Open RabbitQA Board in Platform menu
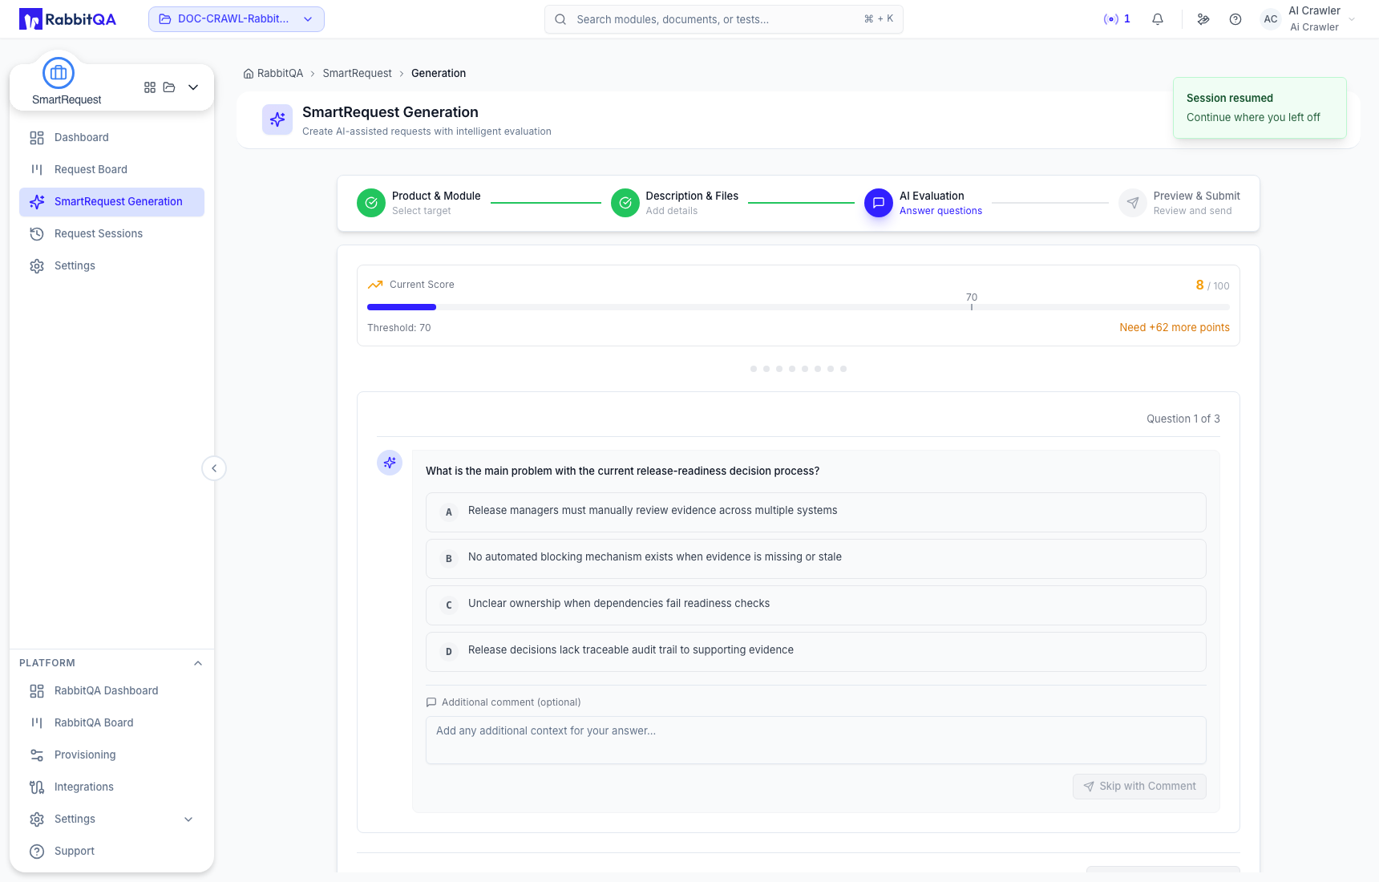Image resolution: width=1379 pixels, height=882 pixels. [111, 723]
